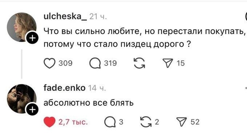
Task: View the 2,7 тыс. likes count
Action: coord(73,122)
